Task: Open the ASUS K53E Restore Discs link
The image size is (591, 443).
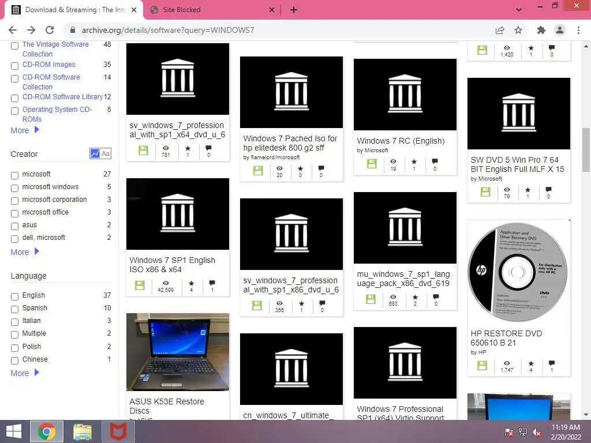Action: pyautogui.click(x=167, y=406)
